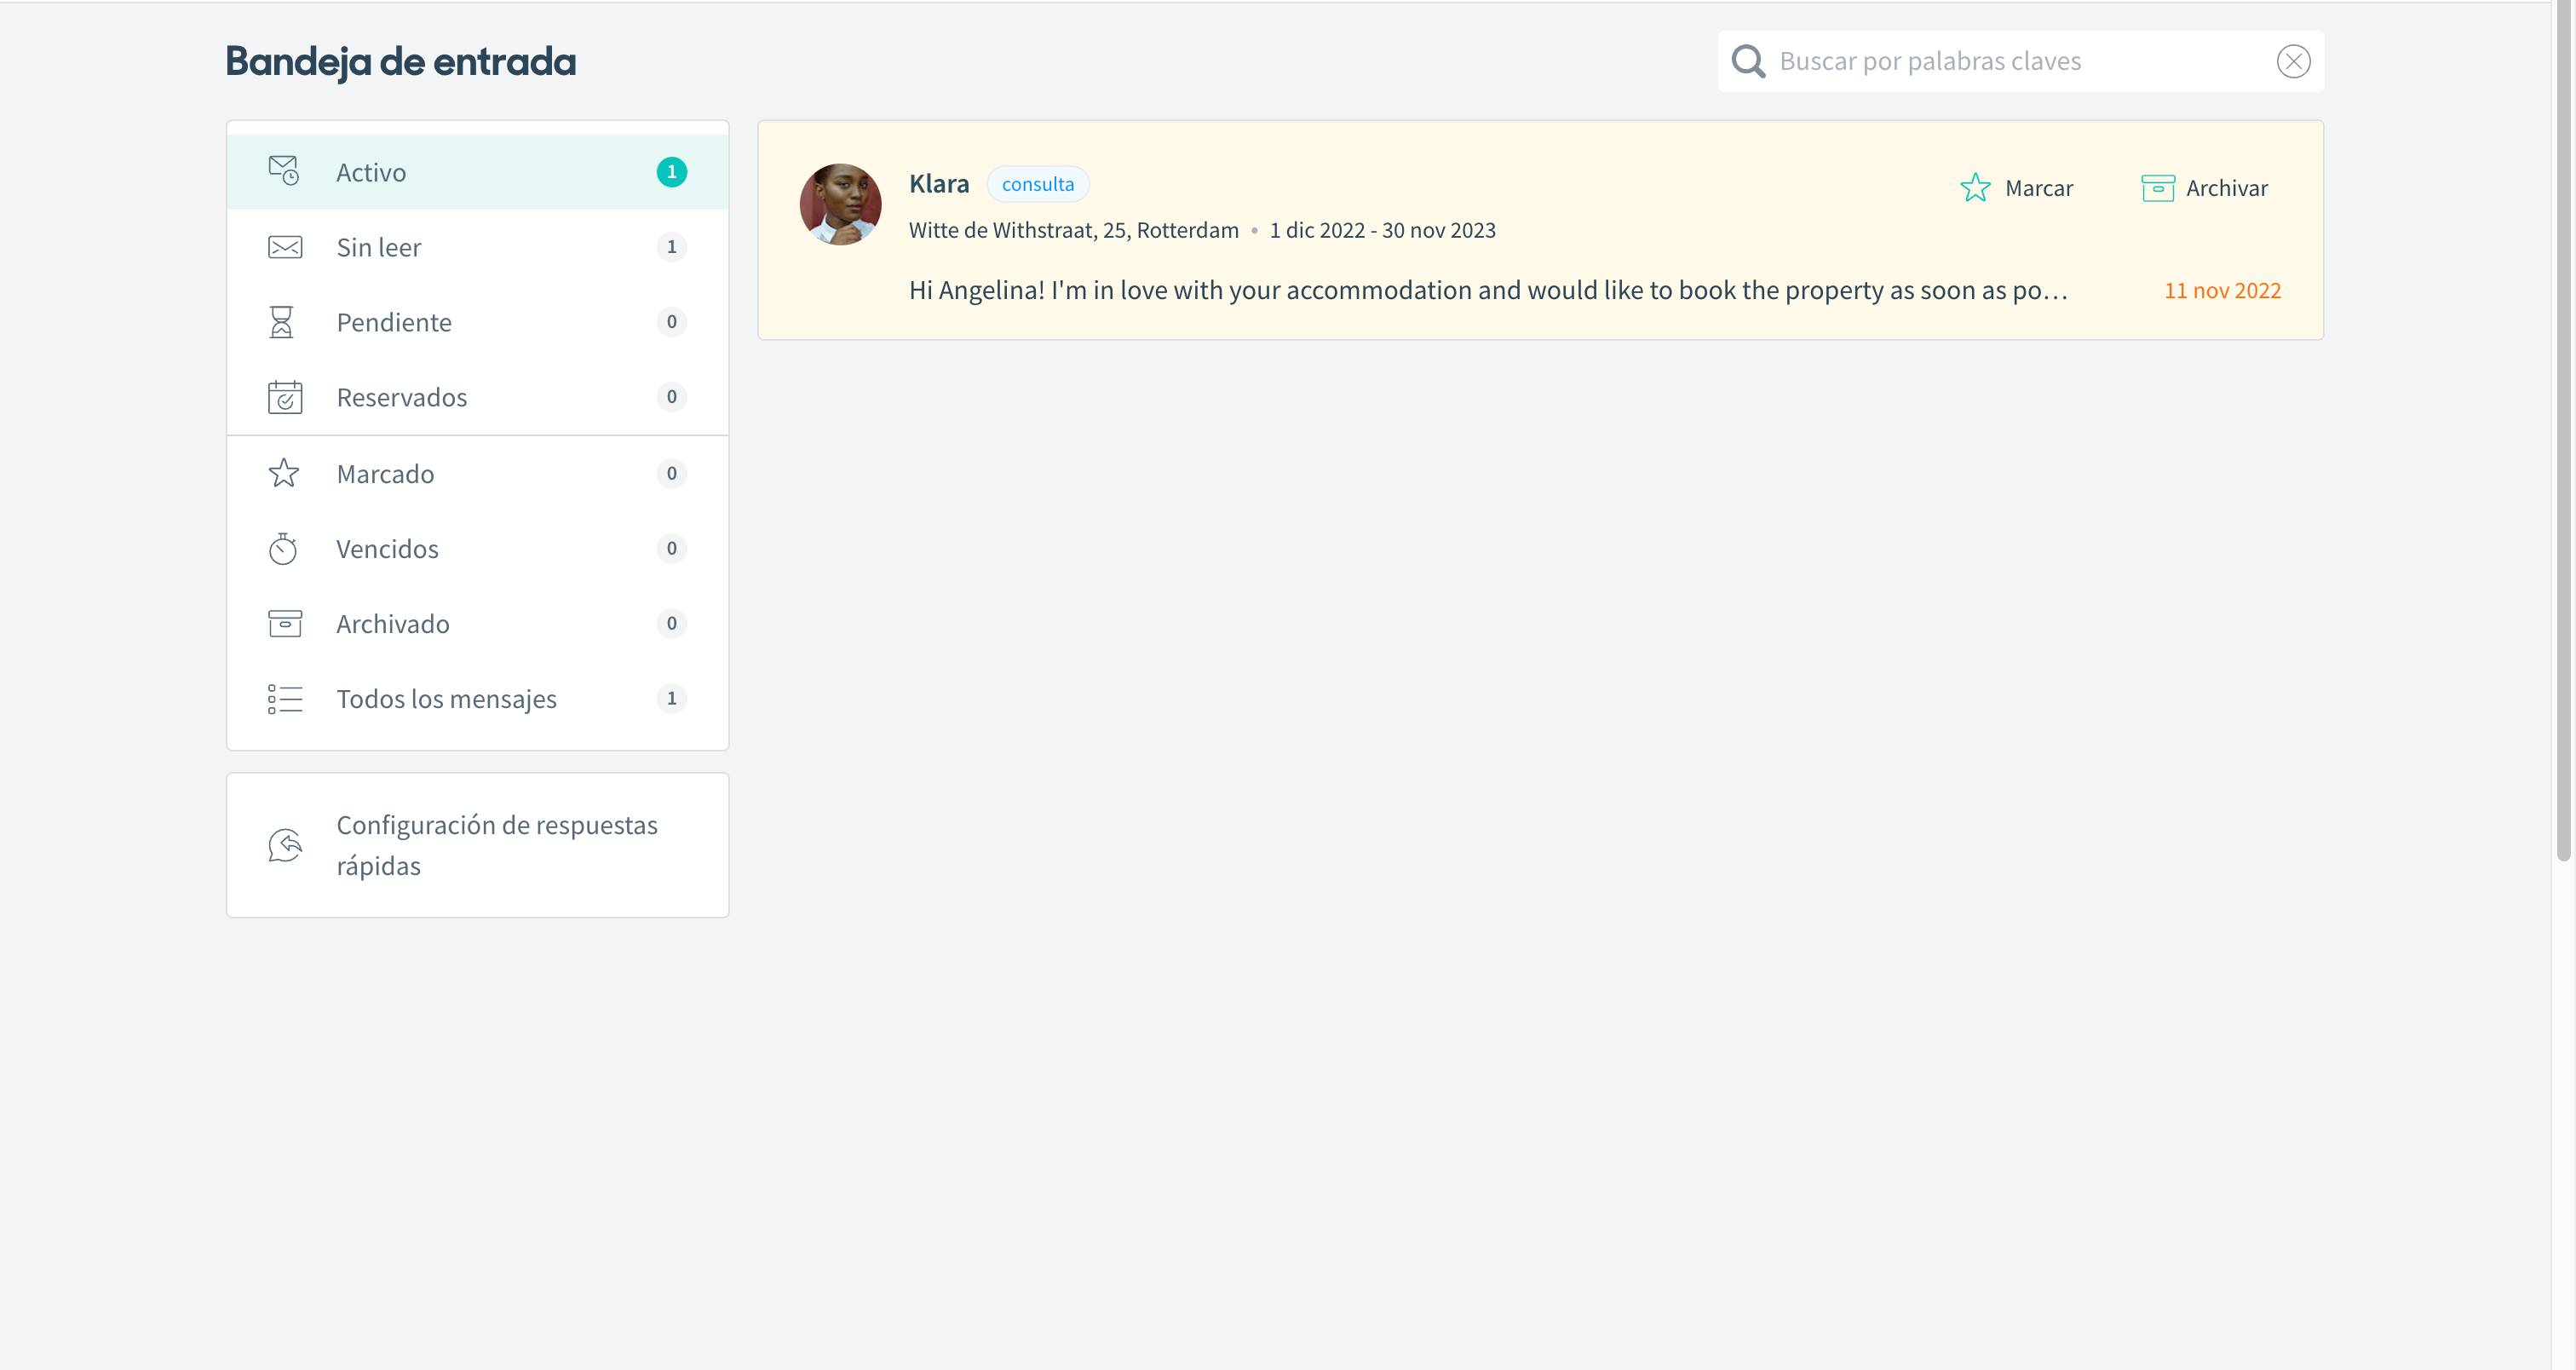Screen dimensions: 2576x1370
Task: Click the Sin leer envelope icon
Action: [x=285, y=247]
